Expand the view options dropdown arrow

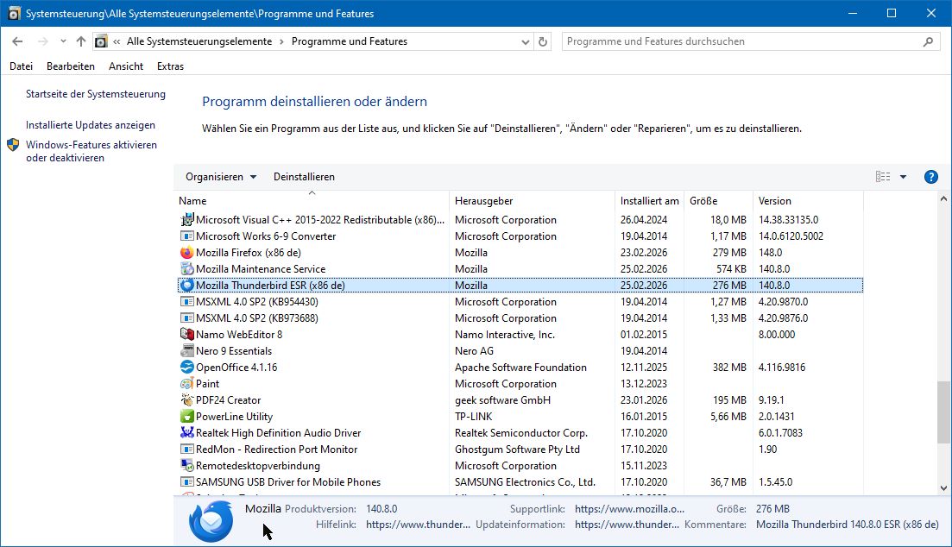(x=903, y=177)
